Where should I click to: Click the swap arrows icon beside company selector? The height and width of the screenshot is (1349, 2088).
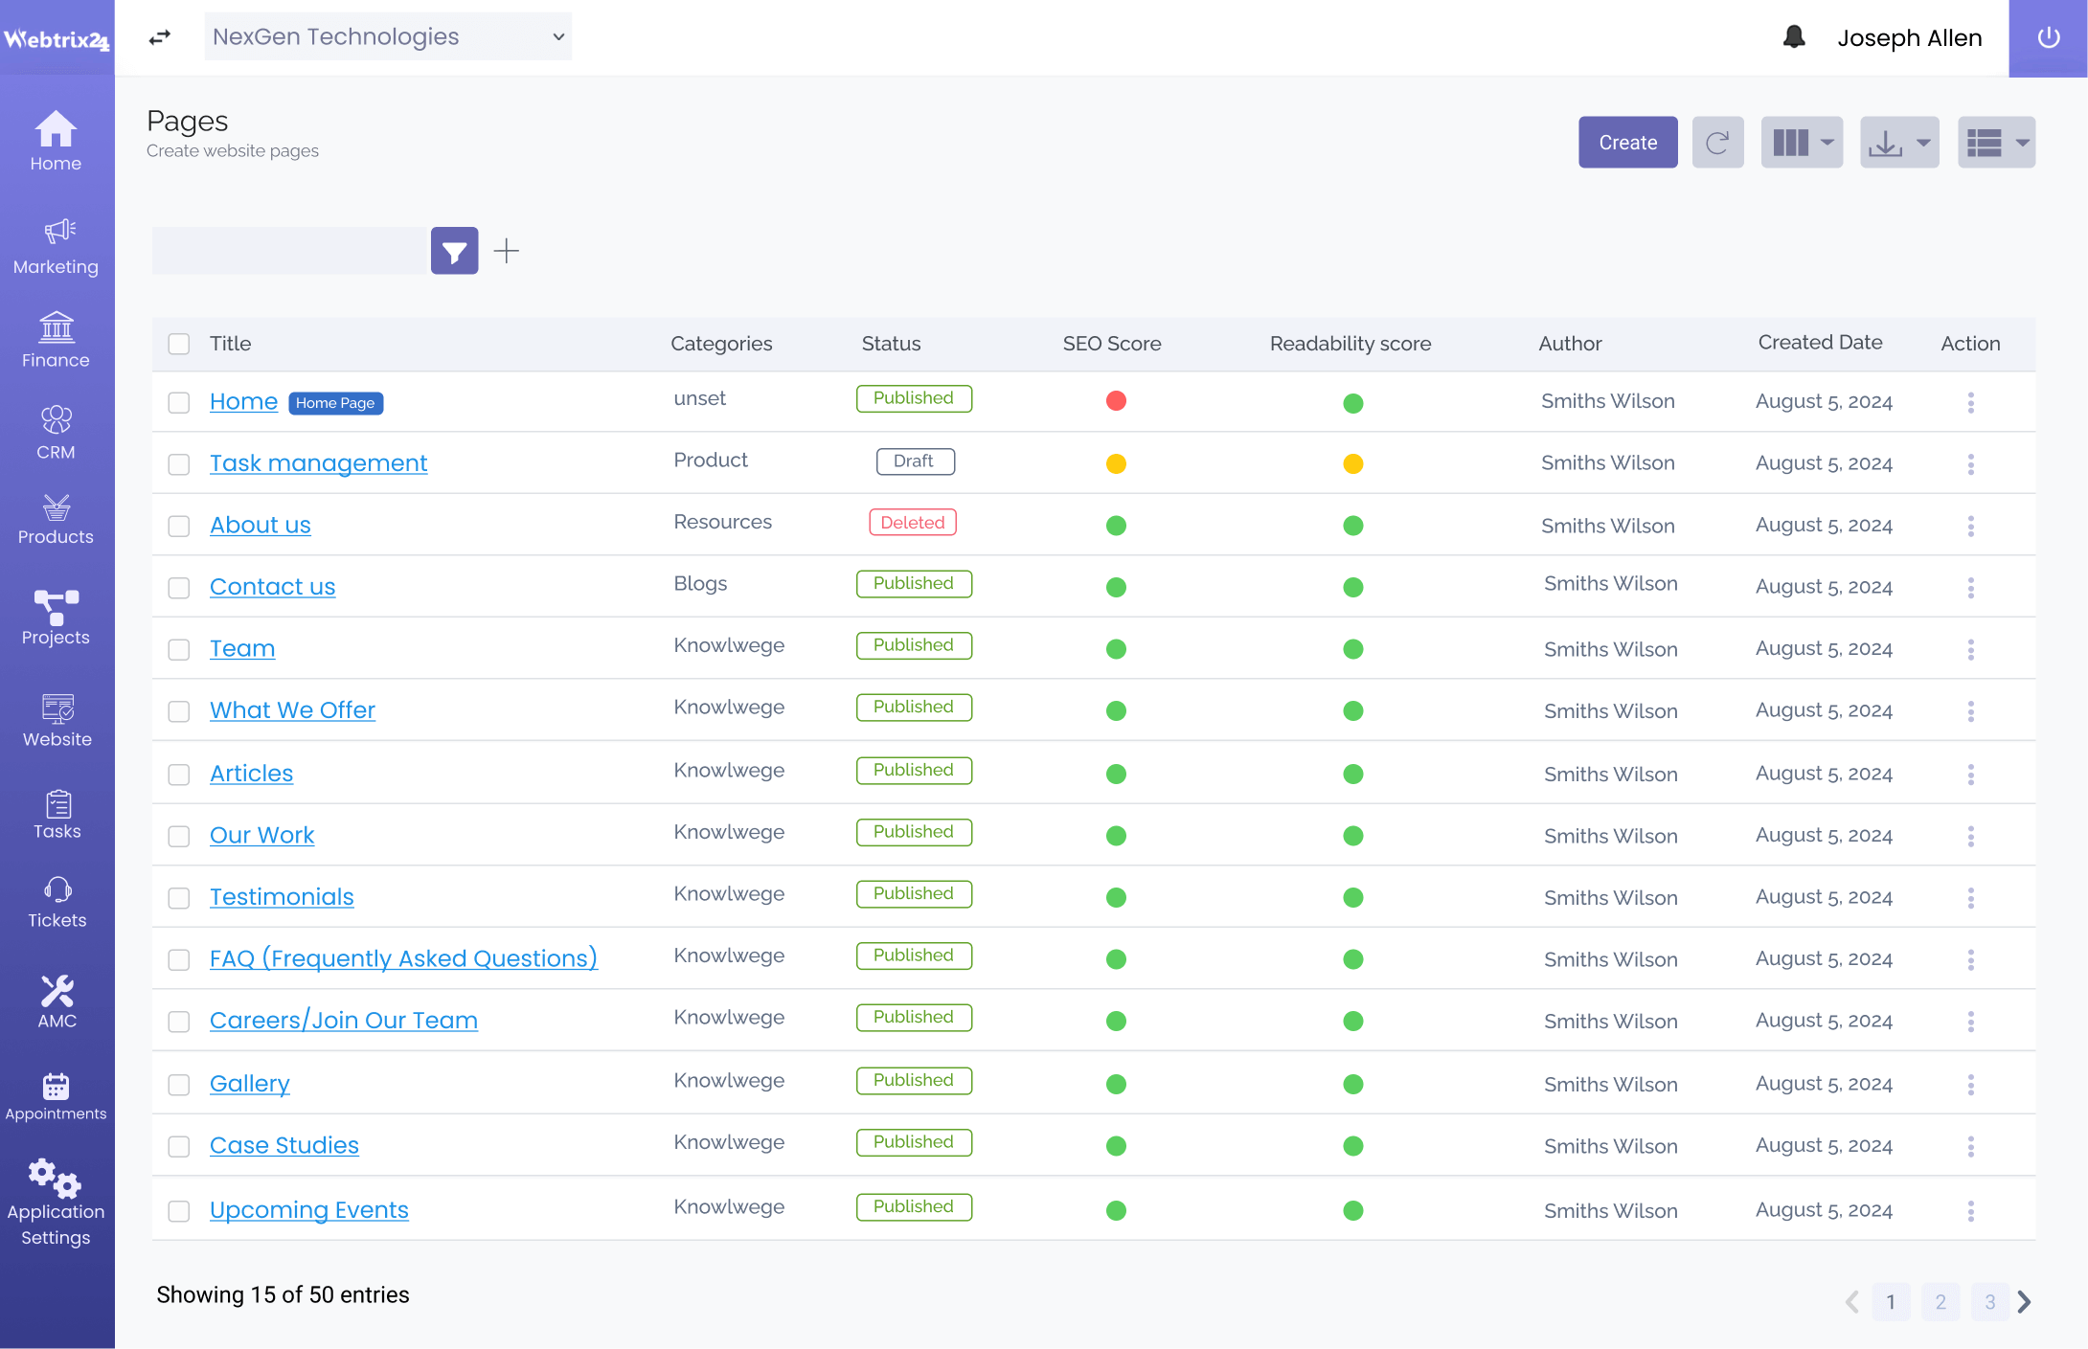[x=160, y=37]
